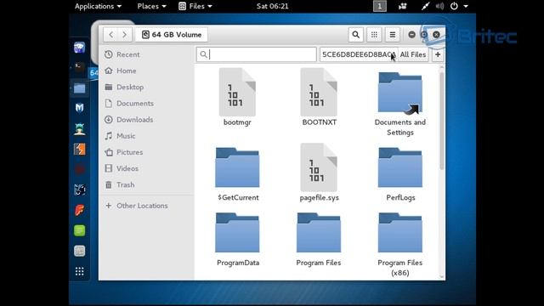Launch the orange lightning Burp Suite icon in dock

pyautogui.click(x=79, y=150)
